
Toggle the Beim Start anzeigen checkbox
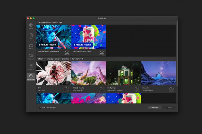coord(40,108)
